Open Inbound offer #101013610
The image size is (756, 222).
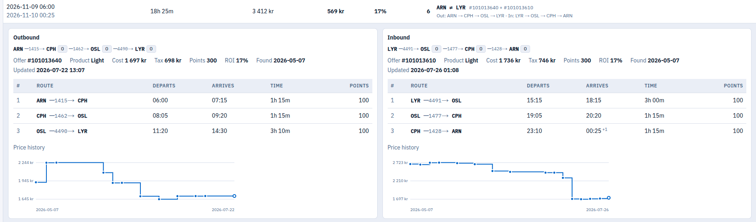419,60
